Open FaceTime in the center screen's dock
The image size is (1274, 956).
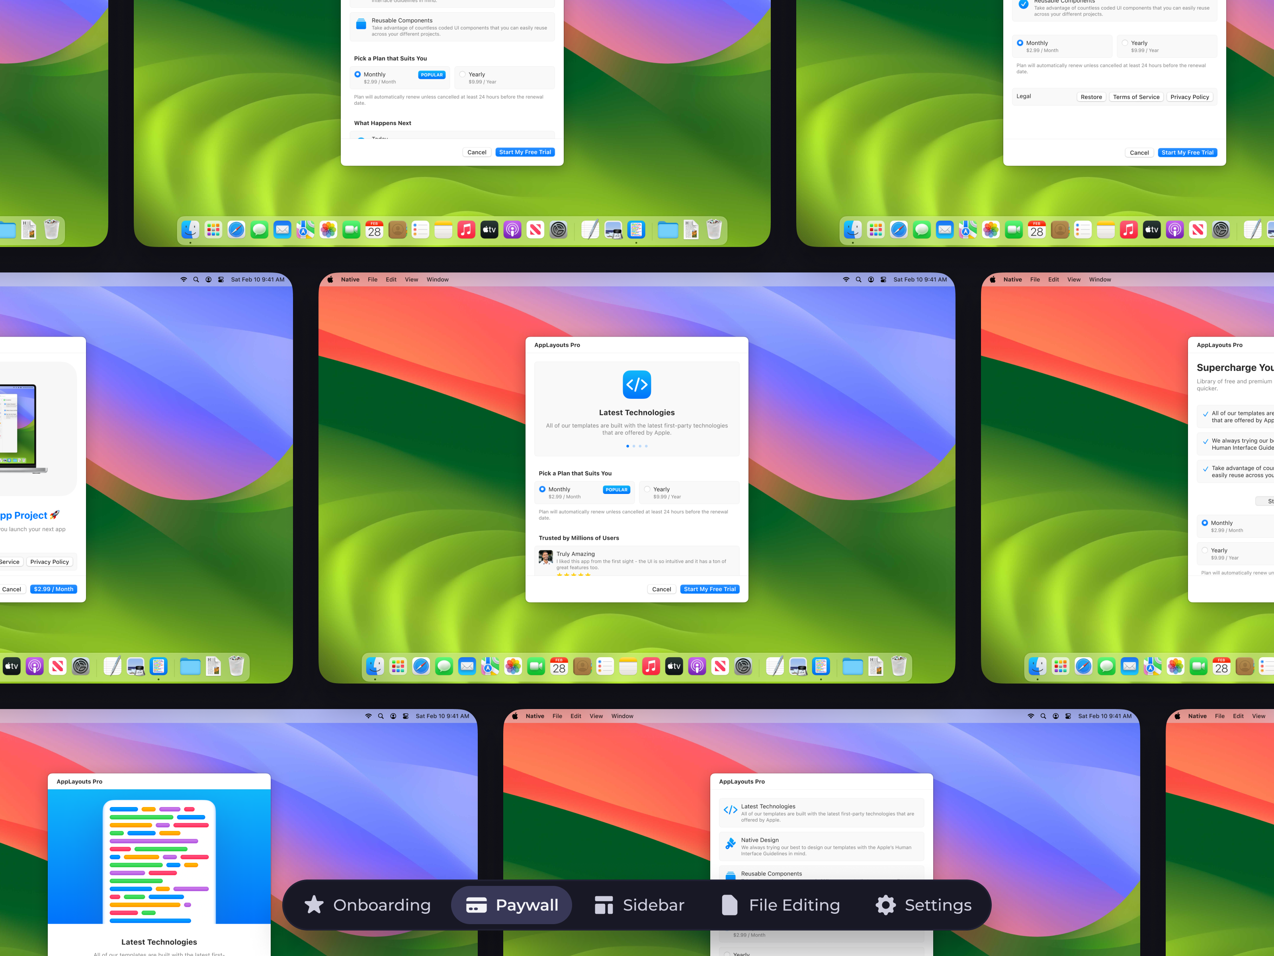(536, 667)
